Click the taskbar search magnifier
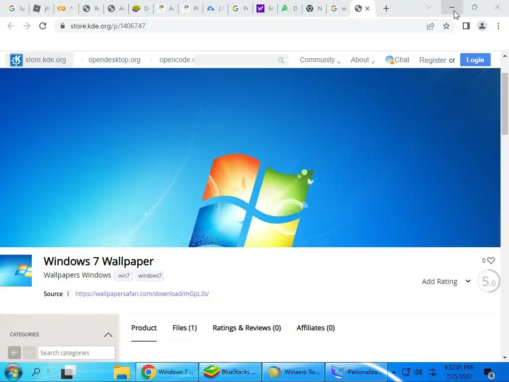Image resolution: width=509 pixels, height=382 pixels. (36, 372)
